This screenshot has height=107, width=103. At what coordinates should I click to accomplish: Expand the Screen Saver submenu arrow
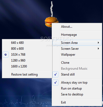(98, 49)
